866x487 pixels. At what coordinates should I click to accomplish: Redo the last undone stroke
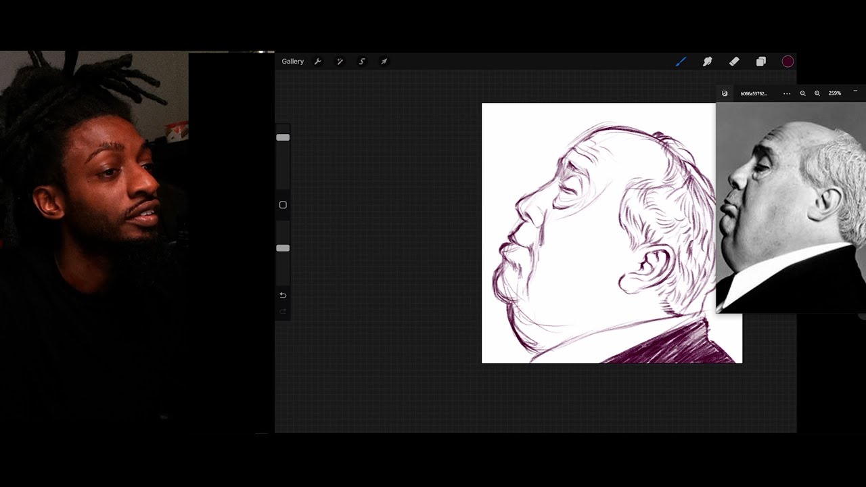[x=283, y=312]
